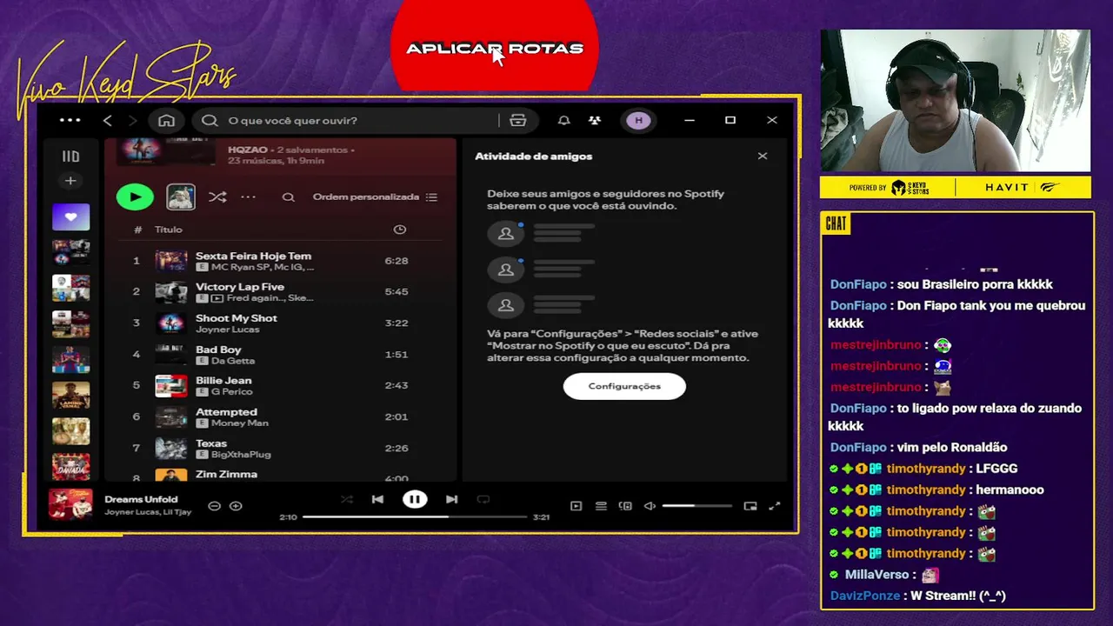Viewport: 1113px width, 626px height.
Task: Pause the current song
Action: click(x=415, y=499)
